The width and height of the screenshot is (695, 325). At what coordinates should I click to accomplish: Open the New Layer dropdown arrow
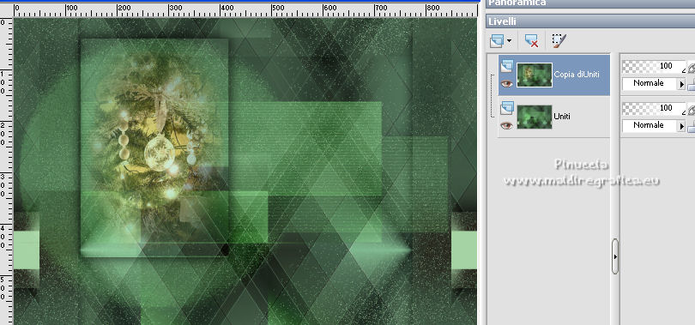(509, 41)
